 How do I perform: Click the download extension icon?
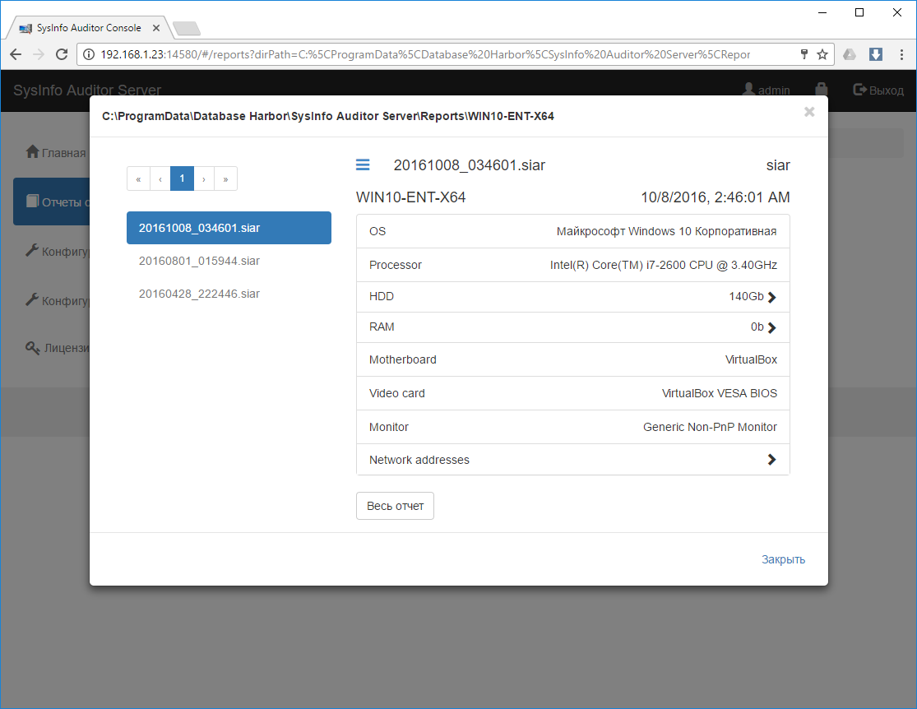pyautogui.click(x=876, y=54)
